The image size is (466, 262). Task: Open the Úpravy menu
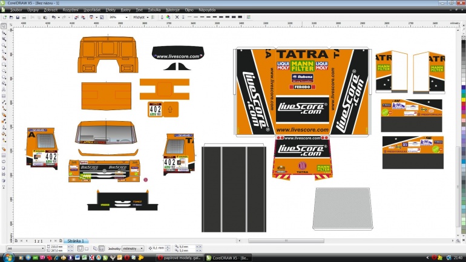33,10
